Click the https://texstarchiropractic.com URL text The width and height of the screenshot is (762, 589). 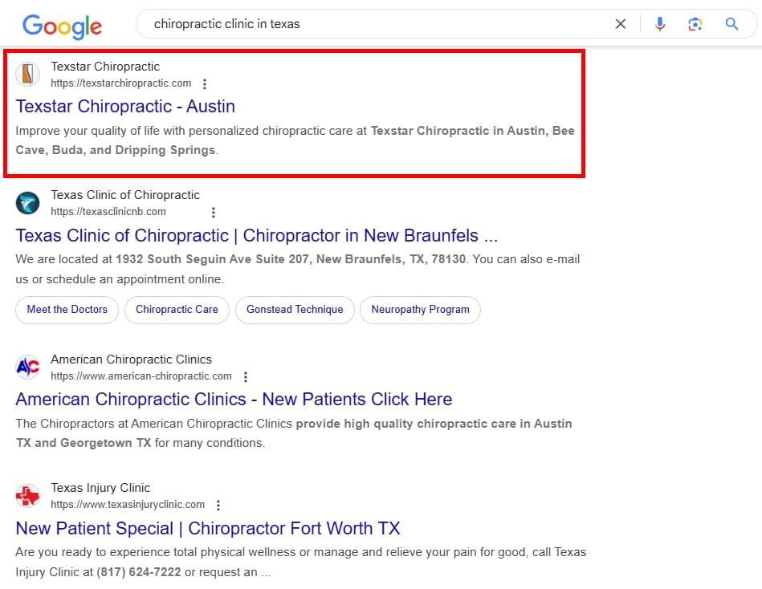coord(121,83)
